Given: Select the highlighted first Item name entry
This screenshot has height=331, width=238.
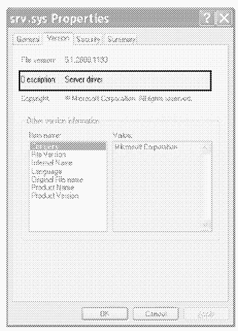Looking at the screenshot, I should 68,146.
